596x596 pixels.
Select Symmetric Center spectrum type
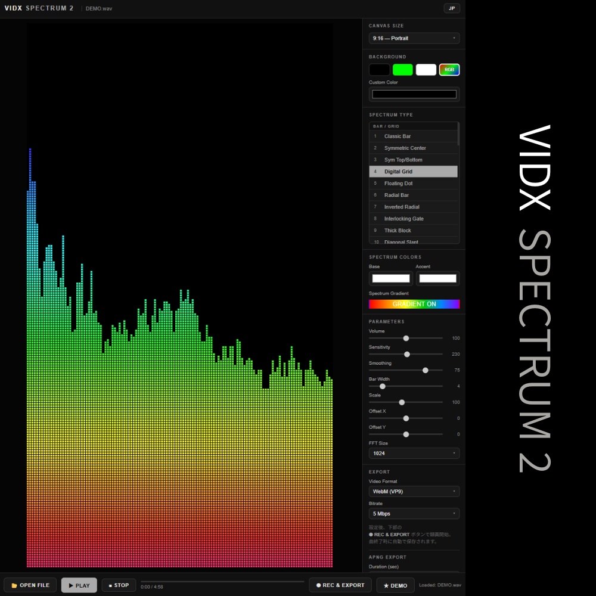(413, 148)
